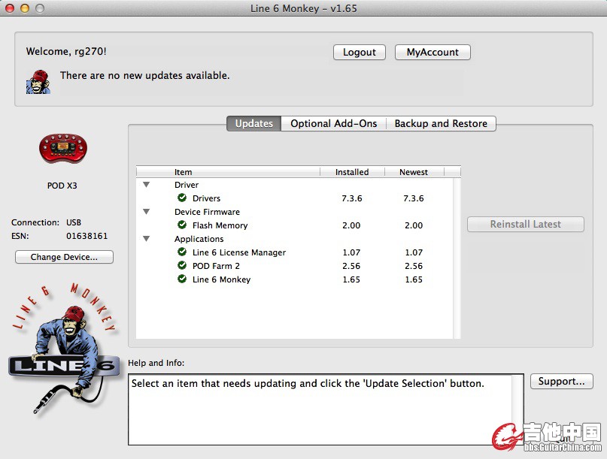Select the Flash Memory row
The height and width of the screenshot is (459, 607).
[295, 225]
